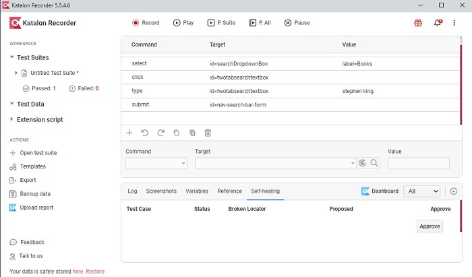This screenshot has width=472, height=277.
Task: Open the gift box icon
Action: pos(418,23)
